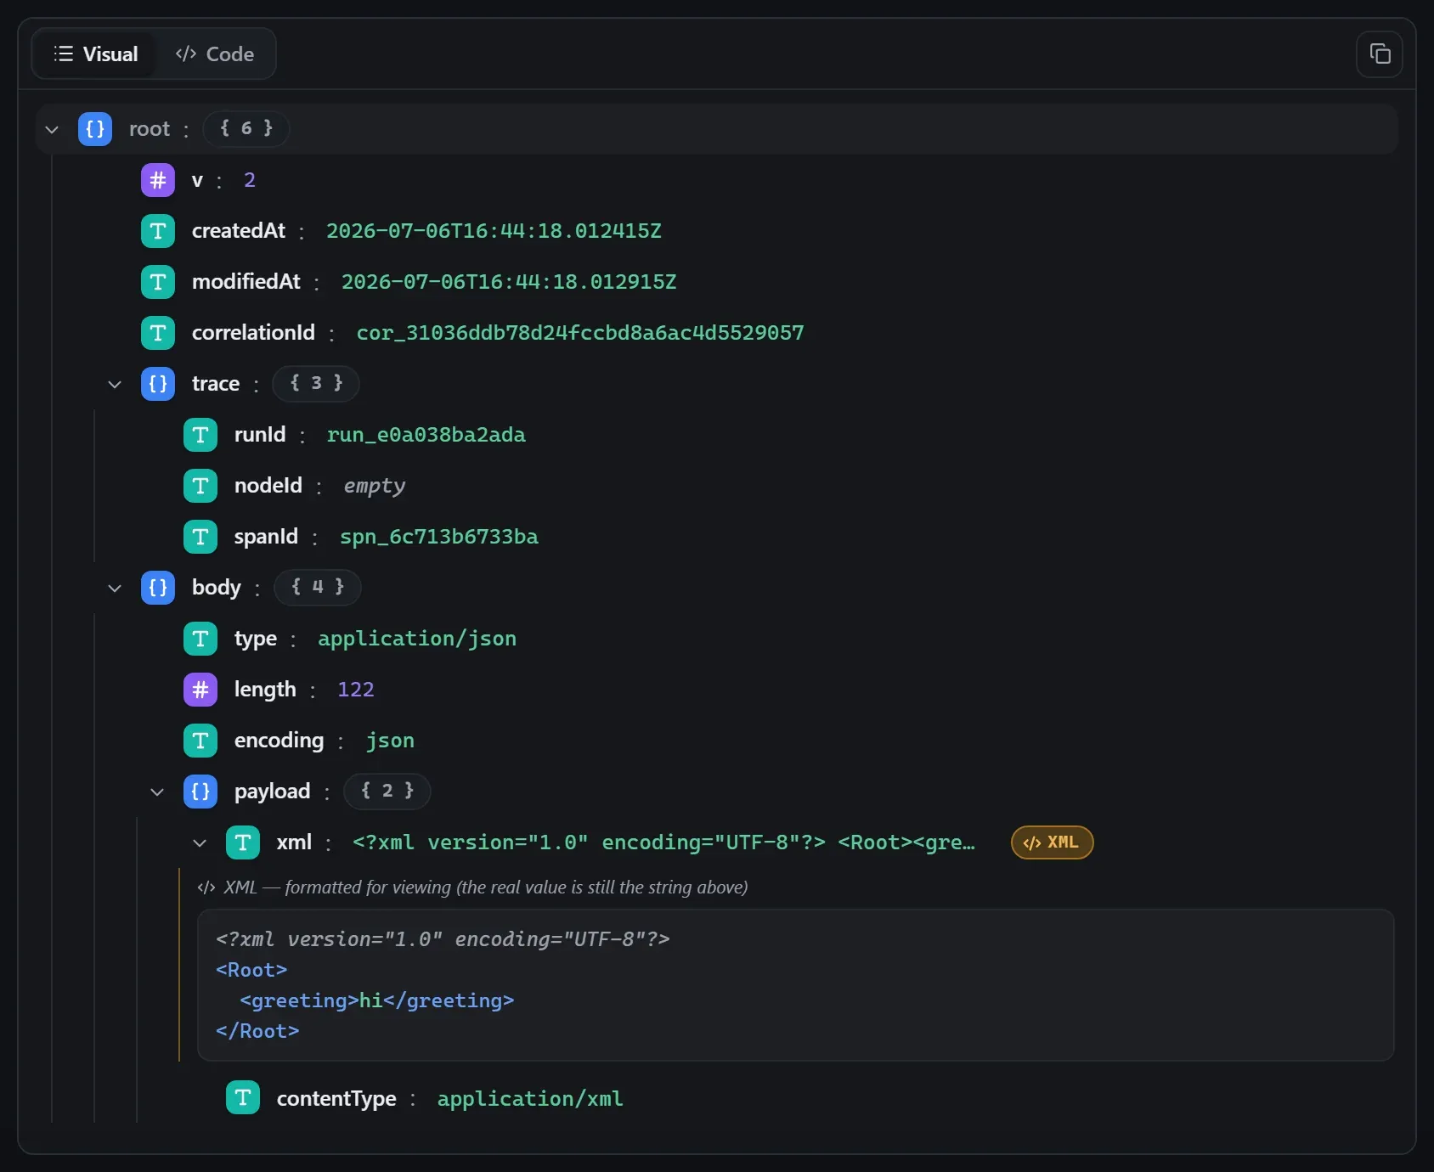
Task: Click the payload key label
Action: [x=273, y=792]
